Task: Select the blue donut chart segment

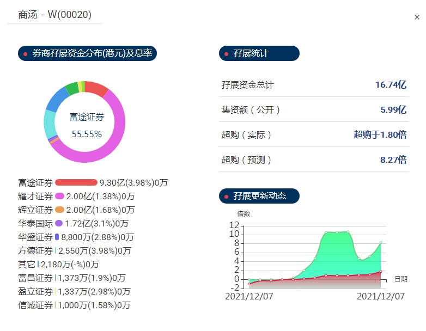Action: coord(56,100)
